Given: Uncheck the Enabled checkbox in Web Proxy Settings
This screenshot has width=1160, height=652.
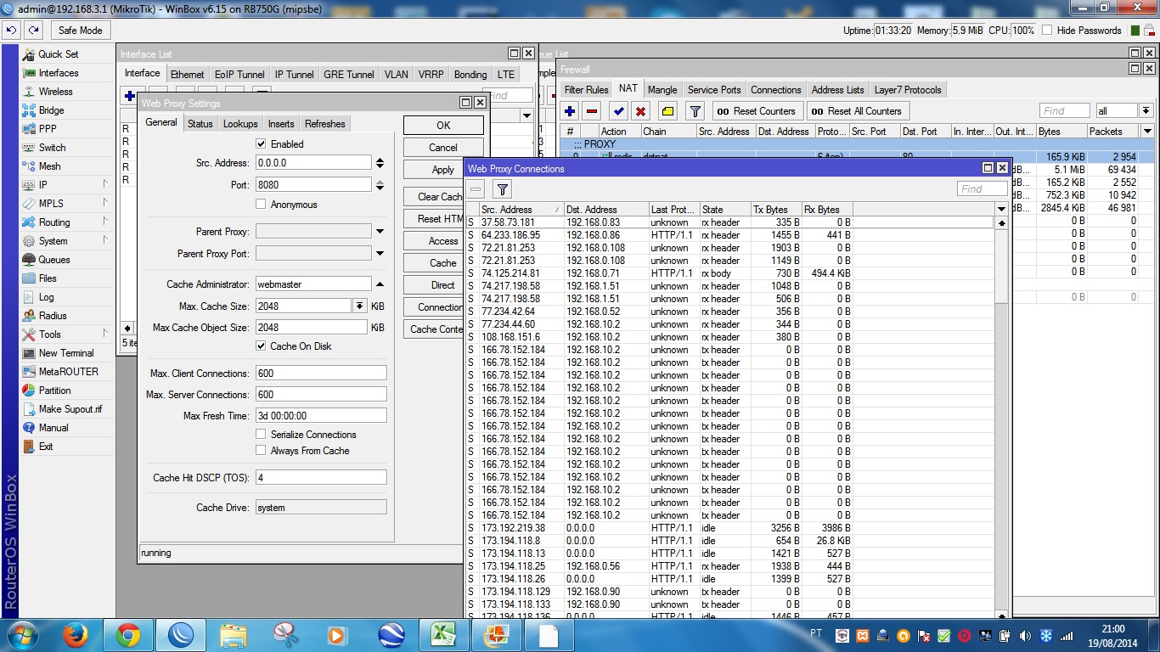Looking at the screenshot, I should pos(261,144).
